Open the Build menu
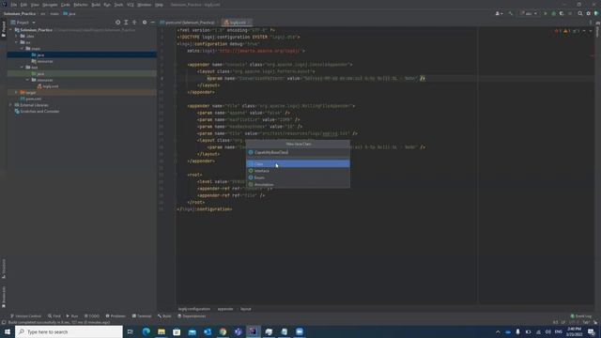The width and height of the screenshot is (601, 338). (96, 5)
